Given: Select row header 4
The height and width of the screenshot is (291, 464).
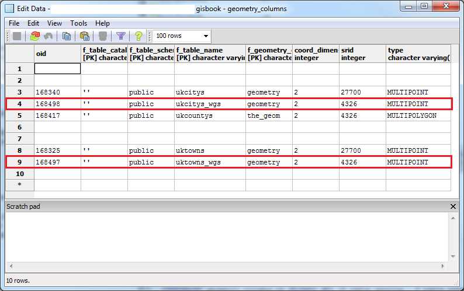Looking at the screenshot, I should pos(19,104).
